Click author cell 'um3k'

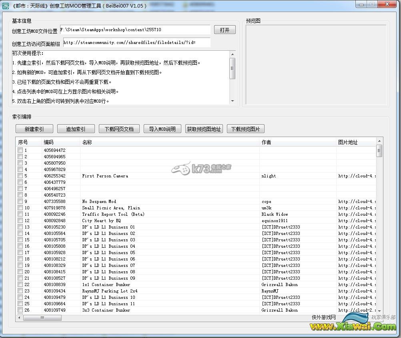click(267, 208)
